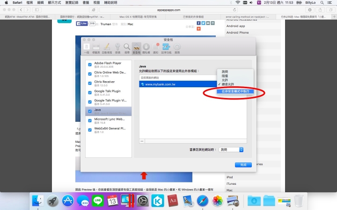337x210 pixels.
Task: Select 'Run in unsafe mode' menu option
Action: point(235,91)
